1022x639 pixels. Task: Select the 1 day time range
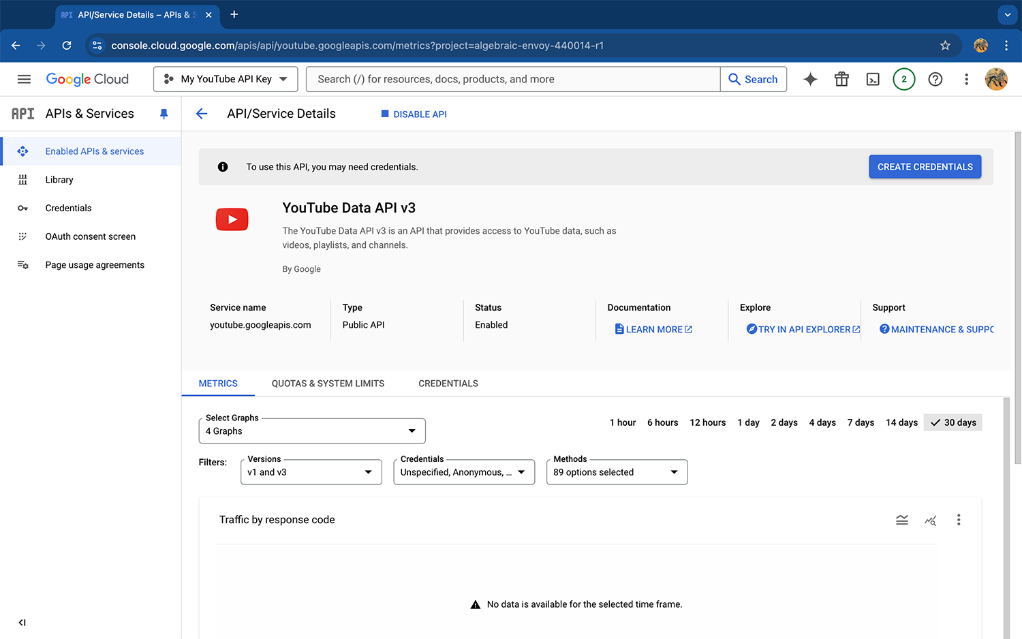pos(748,422)
